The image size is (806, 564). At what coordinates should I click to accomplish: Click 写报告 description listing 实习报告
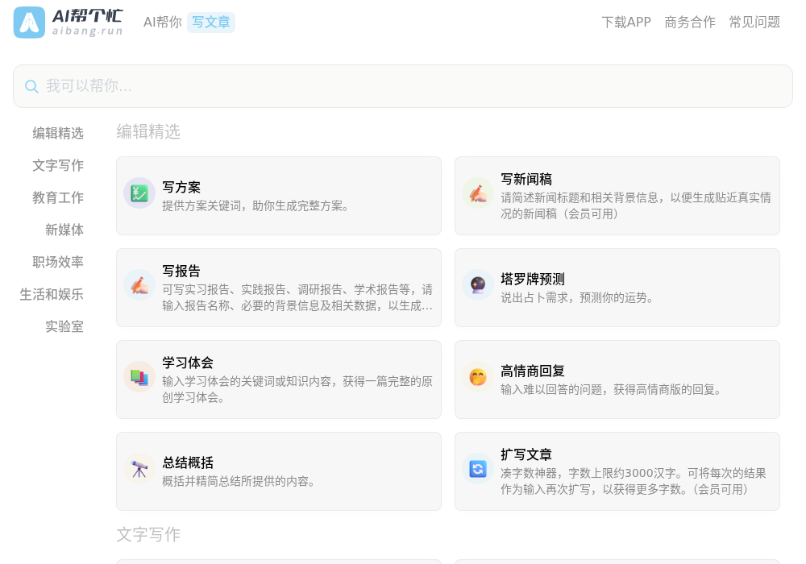coord(297,298)
